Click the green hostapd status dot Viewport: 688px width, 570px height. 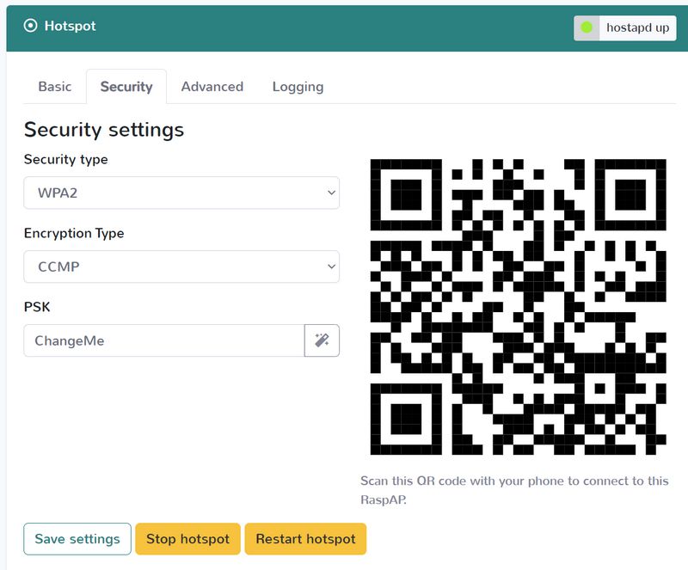(587, 28)
